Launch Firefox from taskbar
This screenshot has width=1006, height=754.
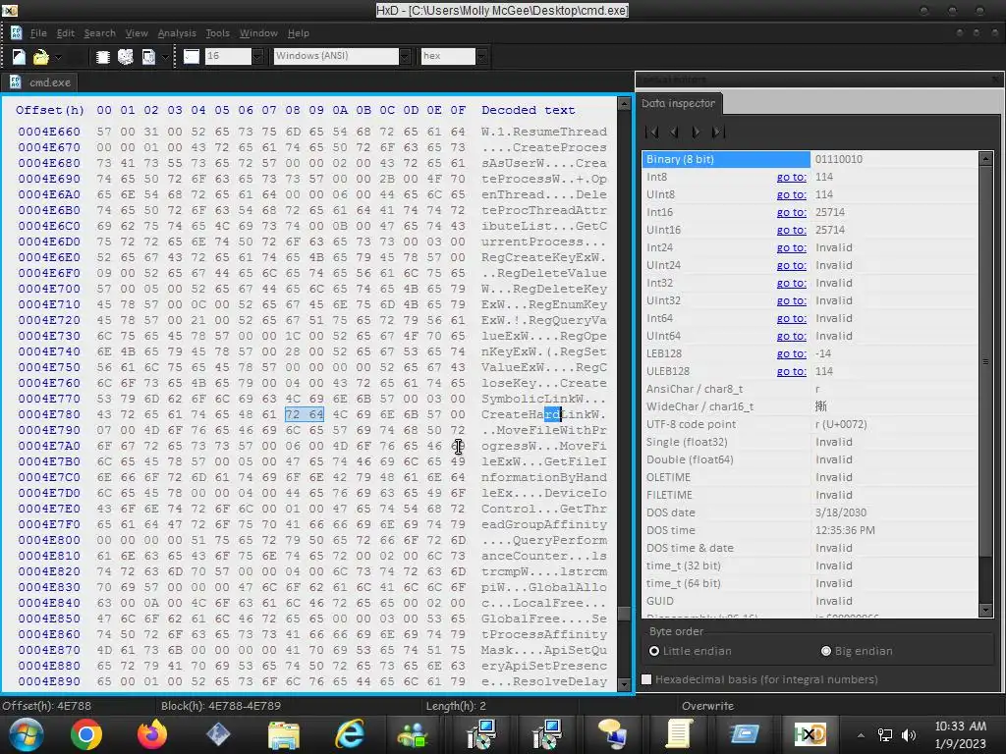(x=152, y=734)
